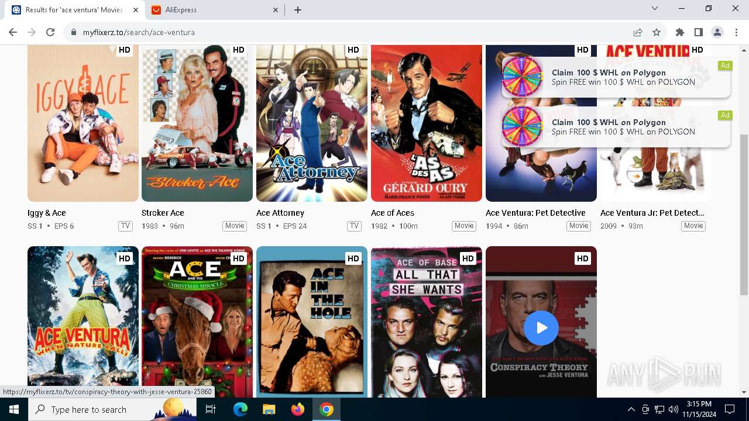Image resolution: width=749 pixels, height=421 pixels.
Task: Toggle the browser side panel
Action: point(699,32)
